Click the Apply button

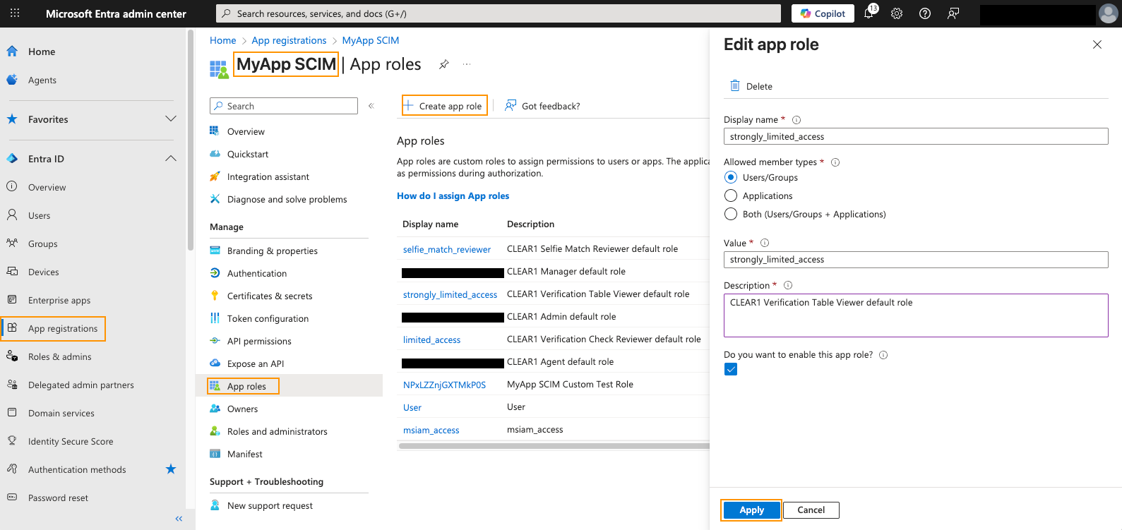click(x=751, y=510)
